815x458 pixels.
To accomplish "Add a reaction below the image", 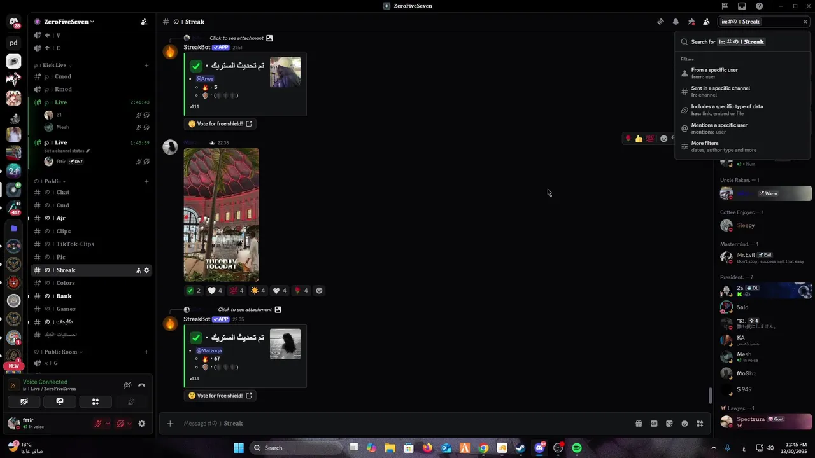I will tap(320, 291).
